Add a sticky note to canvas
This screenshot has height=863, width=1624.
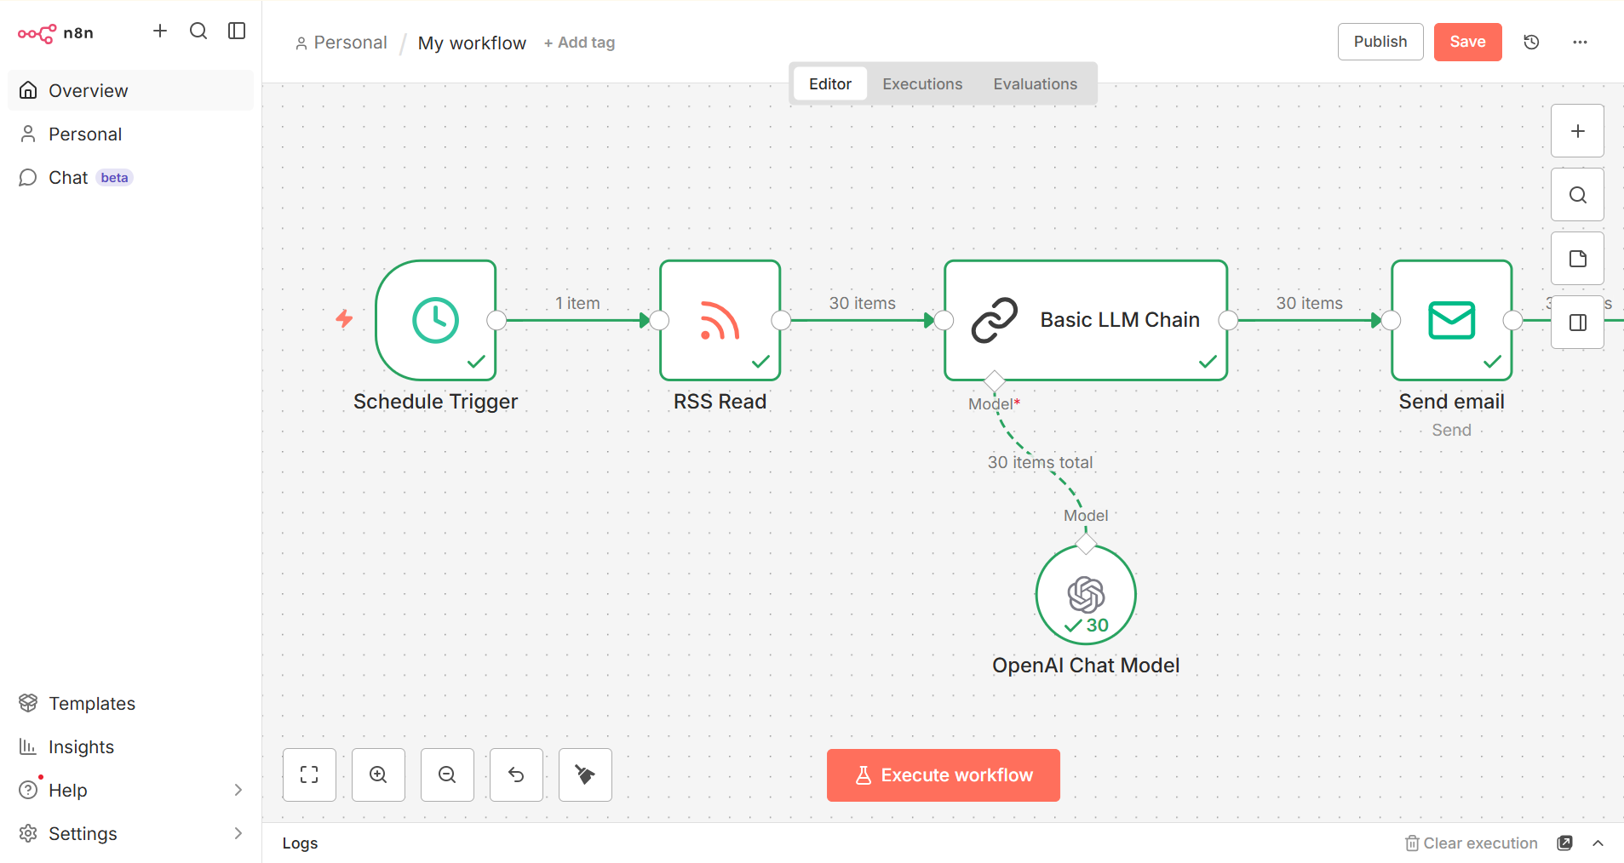[1577, 259]
